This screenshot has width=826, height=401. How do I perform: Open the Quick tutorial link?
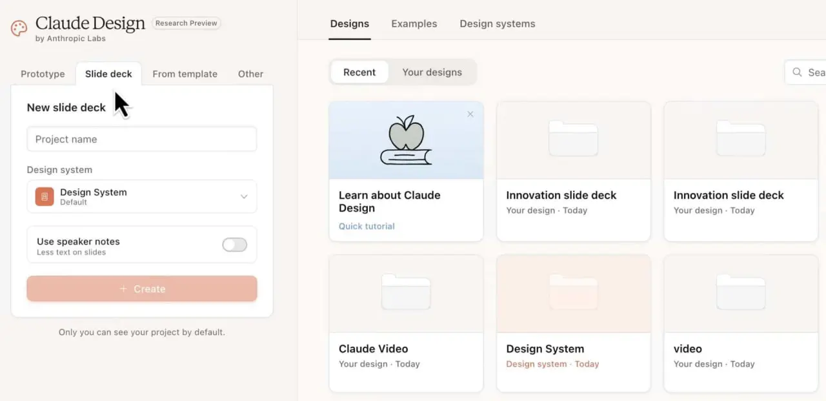tap(367, 226)
